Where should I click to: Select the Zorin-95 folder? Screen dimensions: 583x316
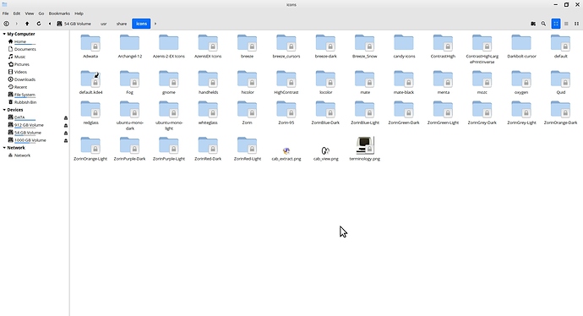[x=286, y=112]
